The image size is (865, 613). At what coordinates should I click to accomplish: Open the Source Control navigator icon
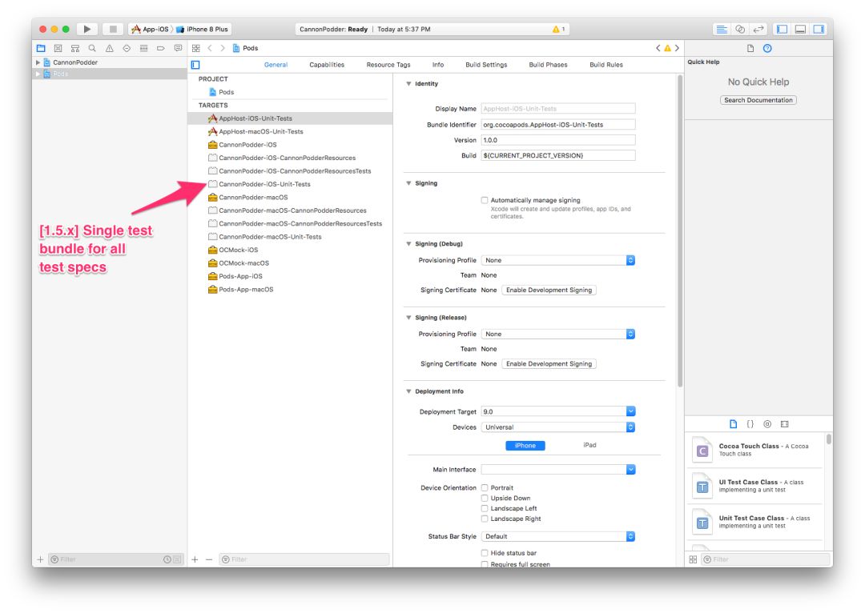click(58, 49)
